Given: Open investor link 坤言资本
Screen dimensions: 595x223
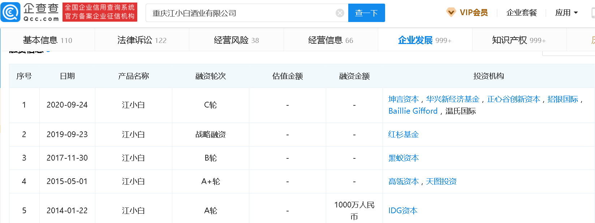Looking at the screenshot, I should point(404,99).
